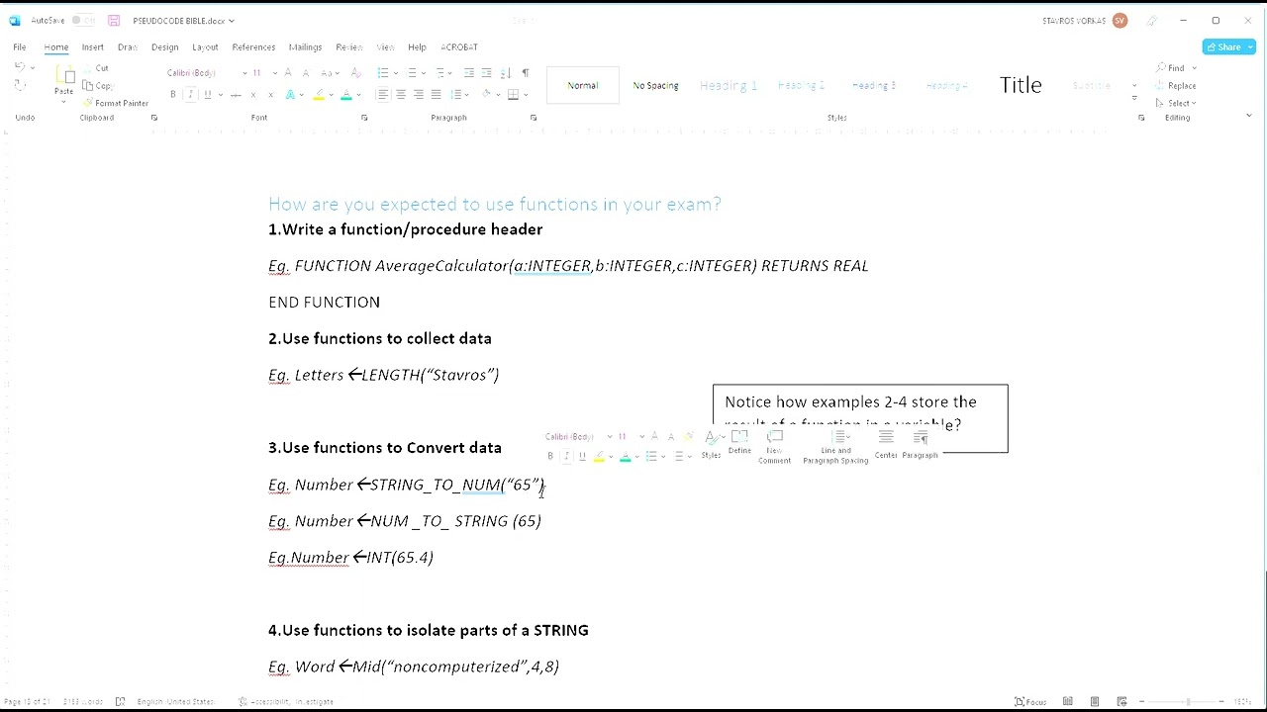Toggle Italic in the floating mini toolbar
This screenshot has height=712, width=1267.
pos(566,456)
